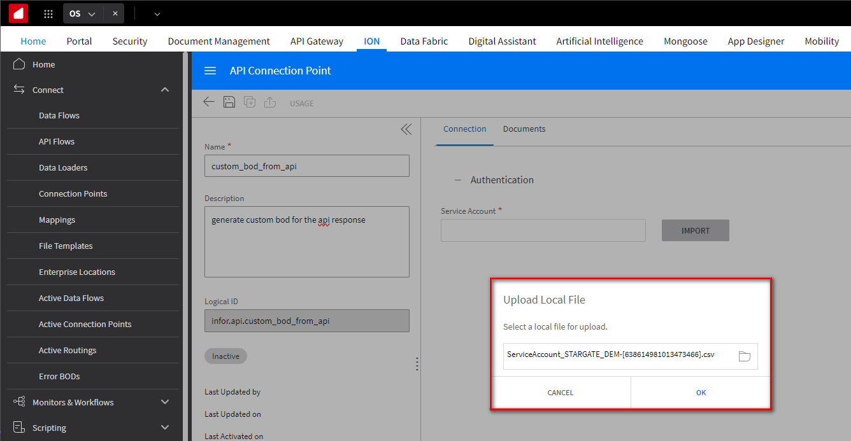The height and width of the screenshot is (441, 851).
Task: Switch to the Documents tab
Action: click(524, 129)
